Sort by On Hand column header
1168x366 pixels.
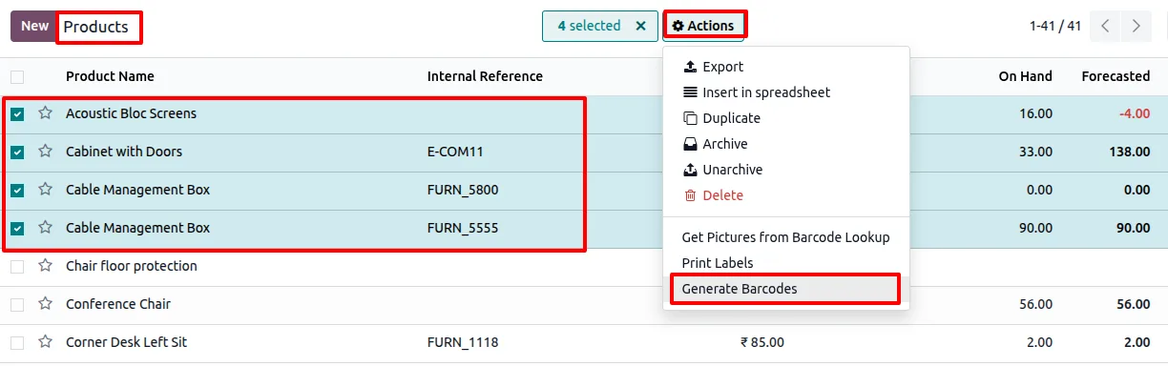1026,76
